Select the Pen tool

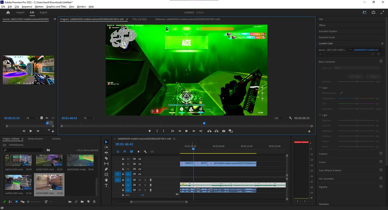(x=107, y=169)
